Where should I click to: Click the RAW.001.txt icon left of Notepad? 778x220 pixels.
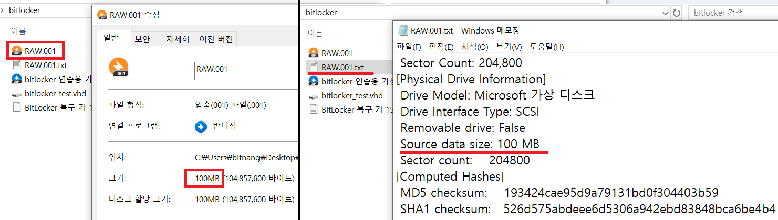click(x=314, y=67)
